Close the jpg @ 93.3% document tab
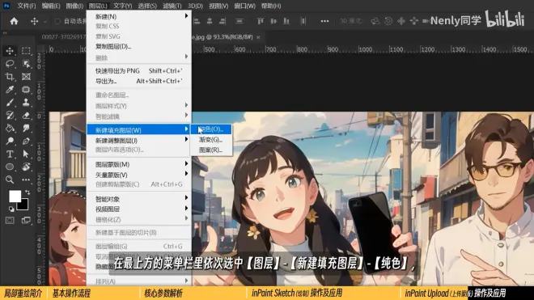 258,37
